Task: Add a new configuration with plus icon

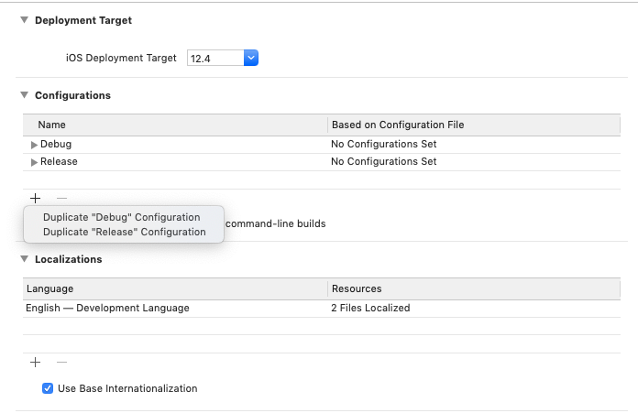Action: tap(35, 198)
